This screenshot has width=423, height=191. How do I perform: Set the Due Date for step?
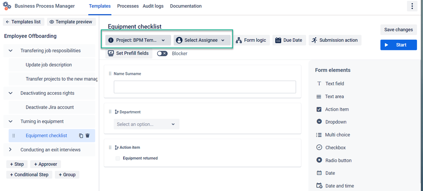pos(289,40)
